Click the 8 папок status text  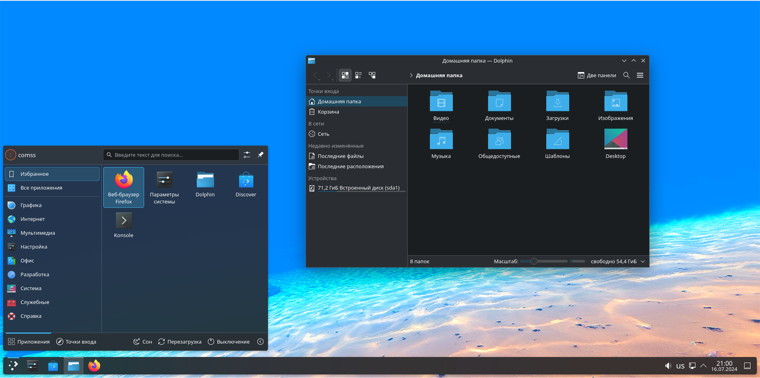point(420,261)
